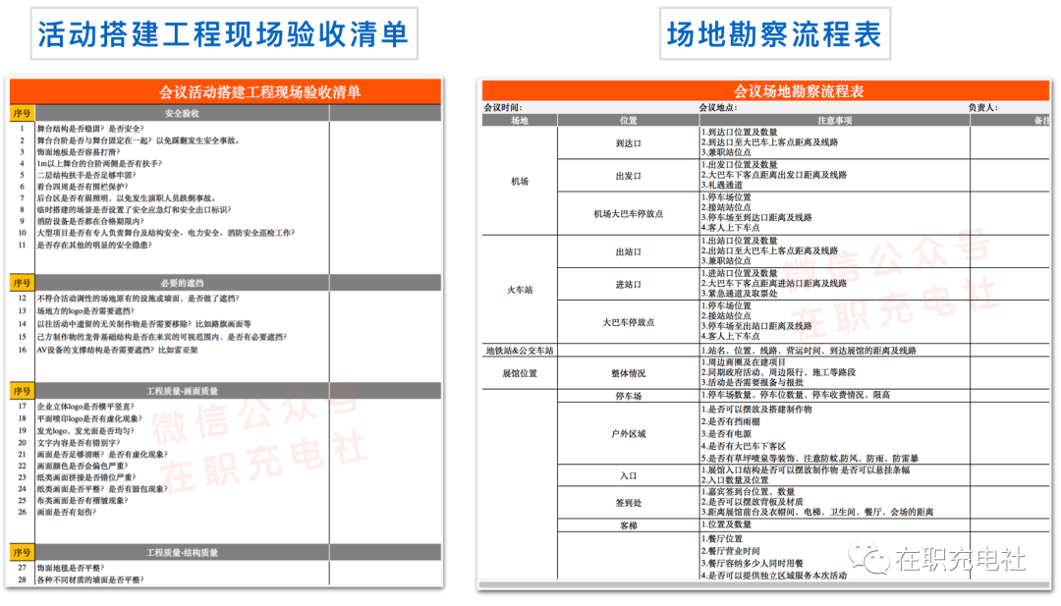Select the 火车站 venue cell

pyautogui.click(x=520, y=290)
